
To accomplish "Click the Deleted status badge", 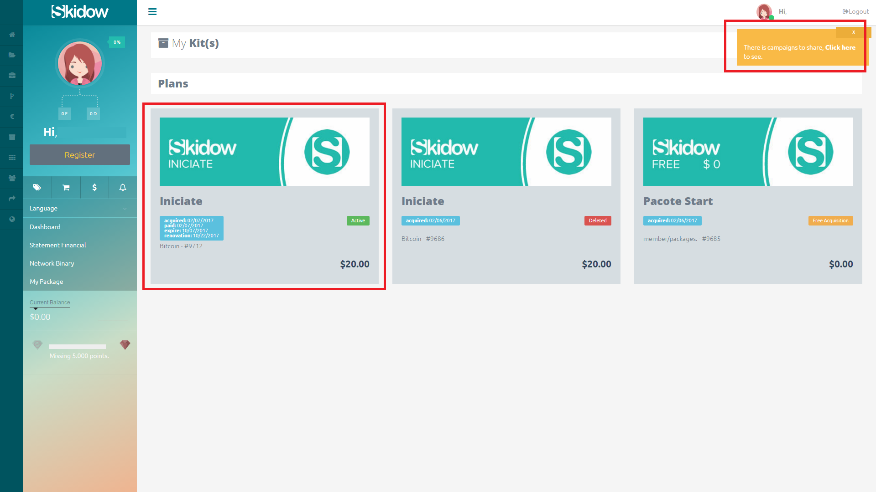I will 598,221.
